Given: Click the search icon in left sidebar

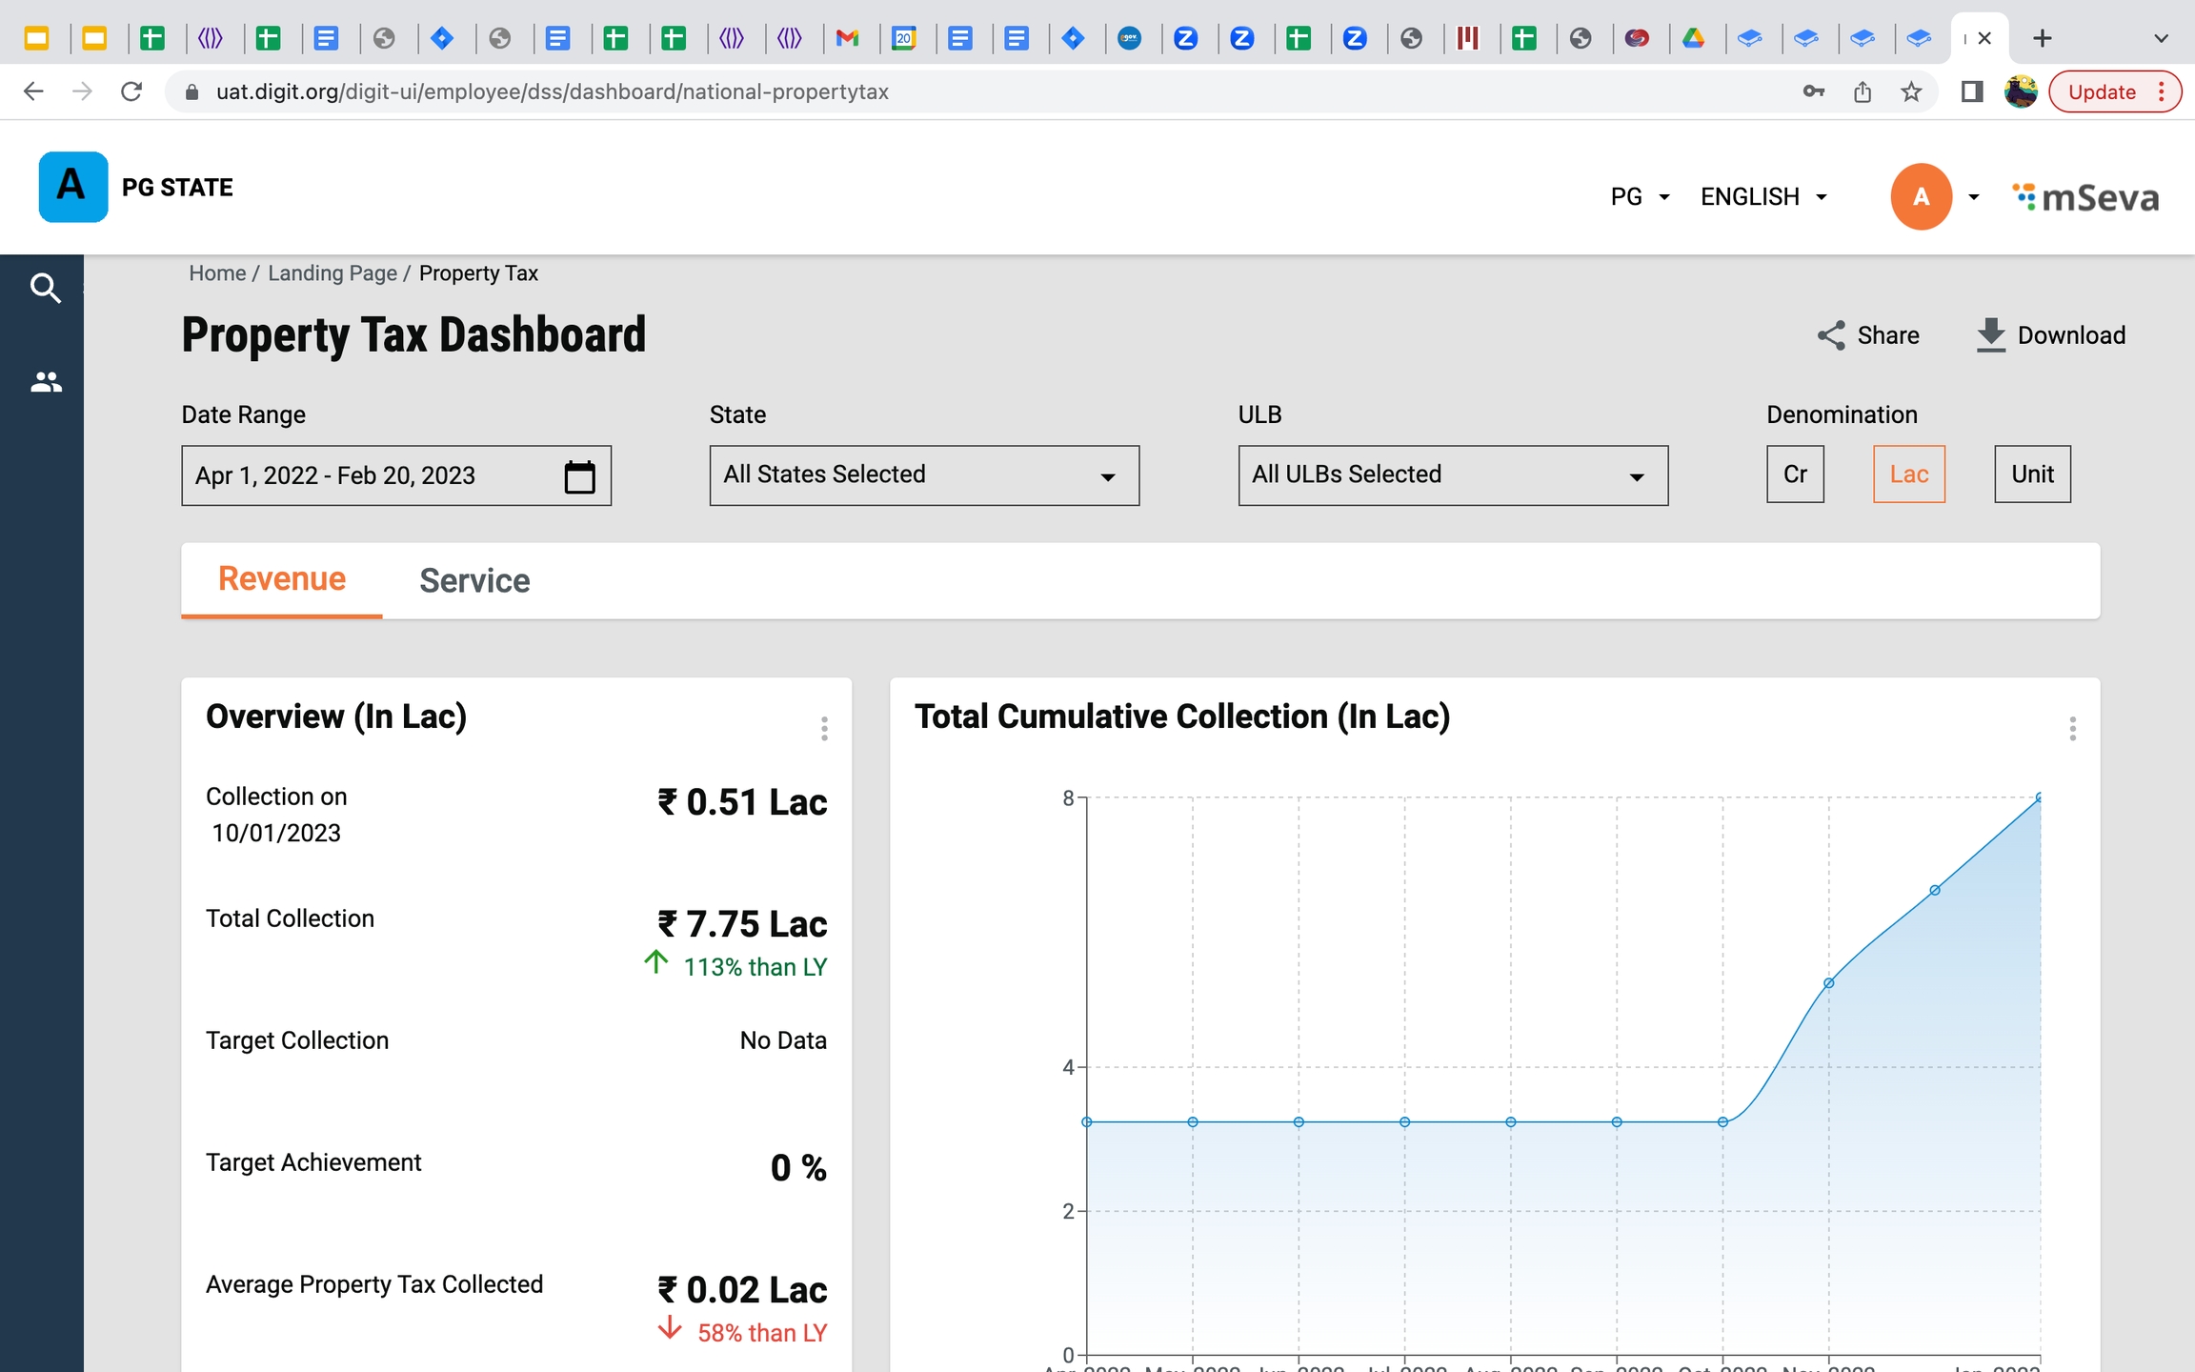Looking at the screenshot, I should click(x=45, y=287).
